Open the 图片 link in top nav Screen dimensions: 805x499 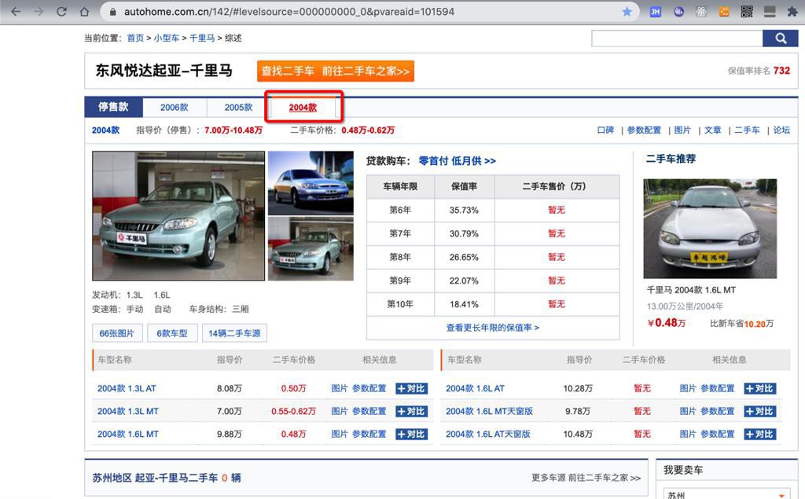point(682,130)
